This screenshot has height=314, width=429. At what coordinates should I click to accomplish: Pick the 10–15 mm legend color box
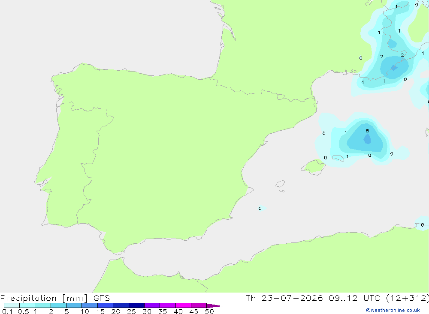point(90,305)
